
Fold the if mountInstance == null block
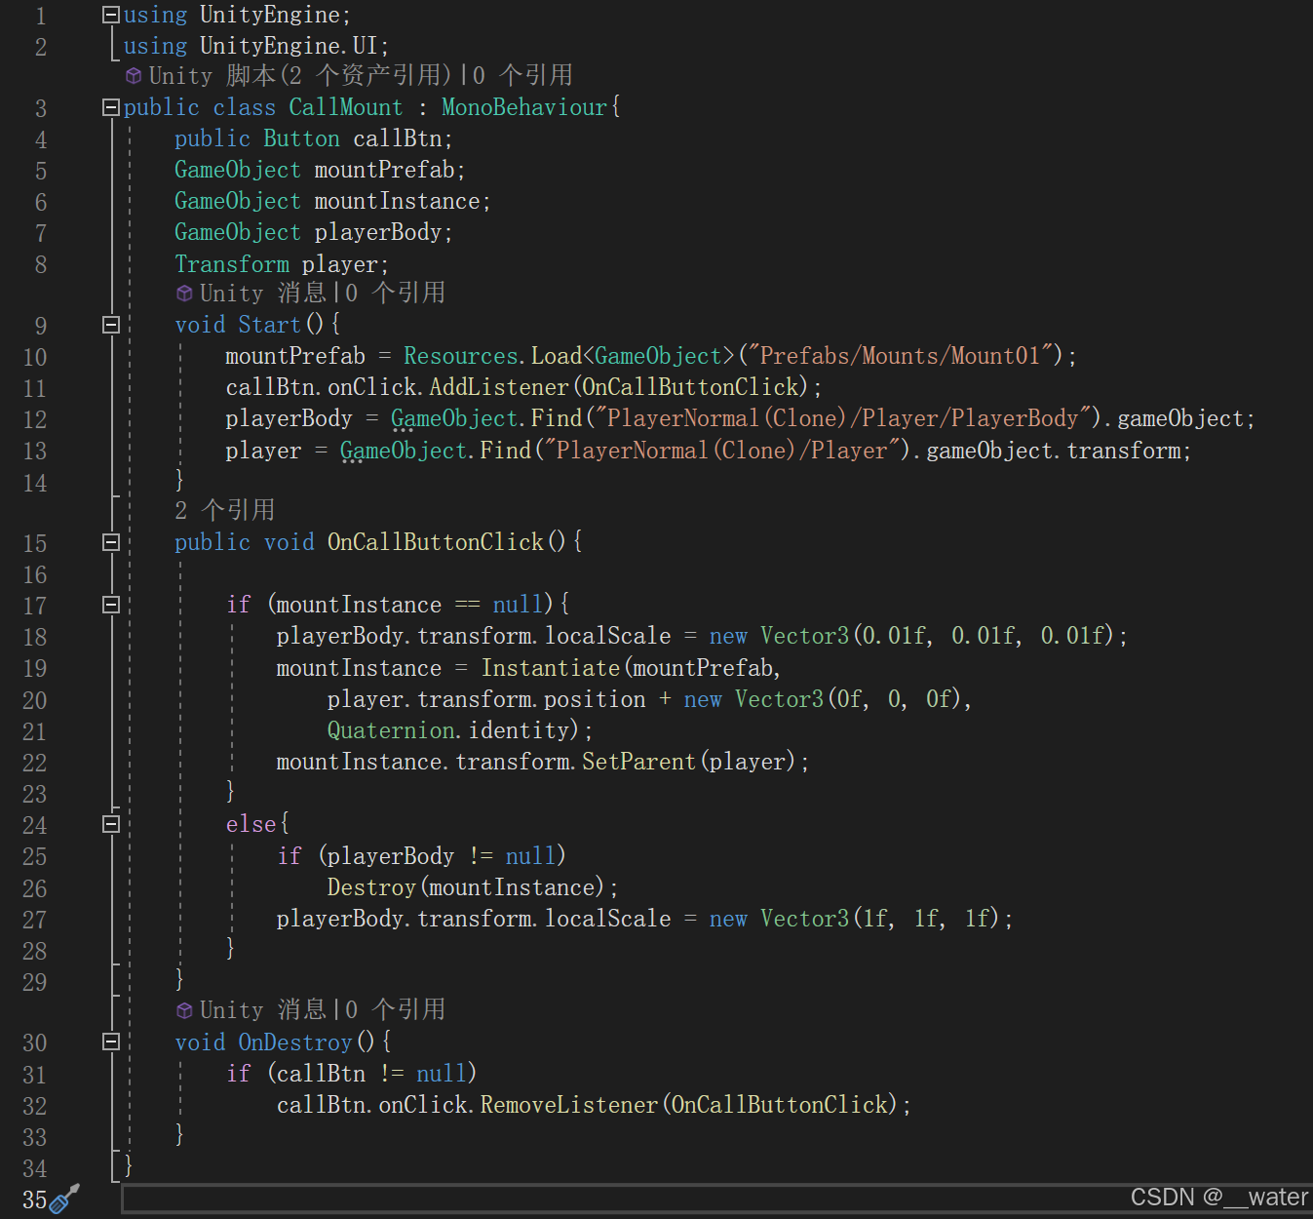[x=111, y=605]
